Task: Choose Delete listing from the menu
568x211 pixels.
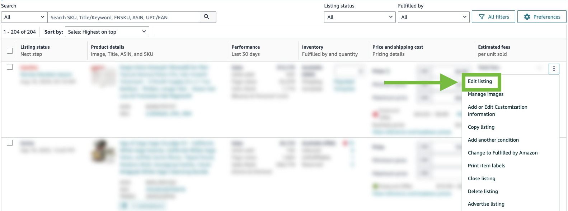Action: [x=483, y=191]
